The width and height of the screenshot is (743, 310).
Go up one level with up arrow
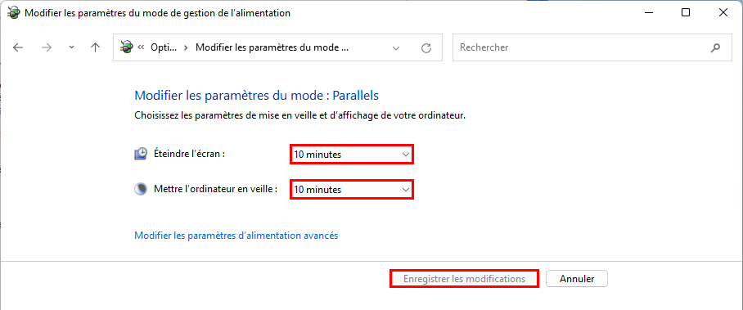[x=95, y=47]
